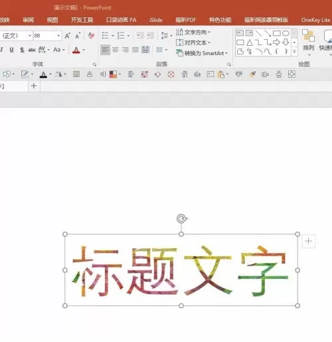Select the right block arrow shape
Viewport: 332px width, 342px height.
pyautogui.click(x=276, y=42)
